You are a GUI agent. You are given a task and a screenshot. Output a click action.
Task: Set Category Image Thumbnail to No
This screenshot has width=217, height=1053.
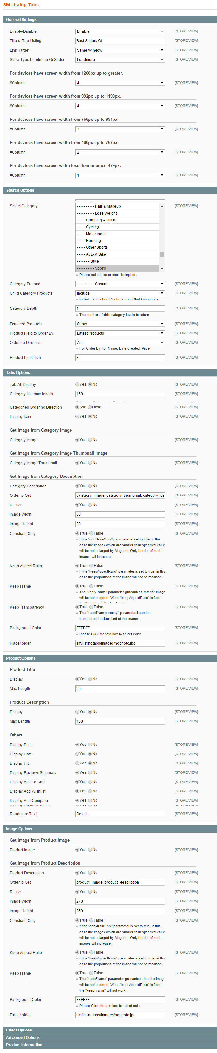point(90,463)
